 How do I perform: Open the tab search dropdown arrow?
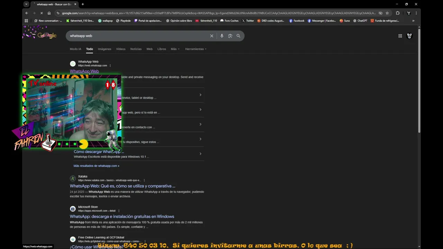[x=26, y=4]
